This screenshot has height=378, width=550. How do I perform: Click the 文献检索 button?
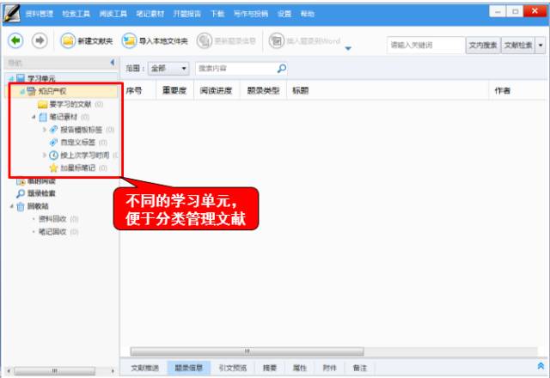518,45
